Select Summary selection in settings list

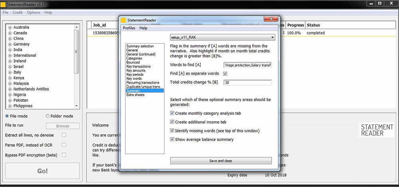pyautogui.click(x=140, y=46)
